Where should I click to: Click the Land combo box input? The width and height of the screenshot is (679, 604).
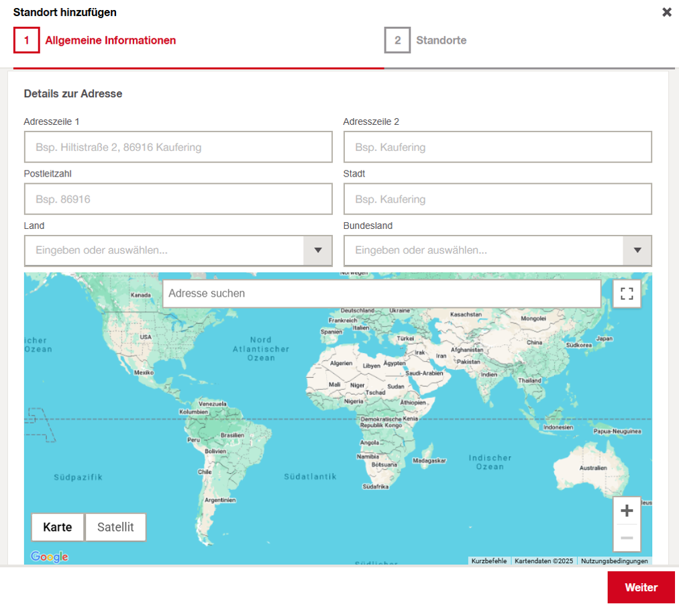point(164,250)
